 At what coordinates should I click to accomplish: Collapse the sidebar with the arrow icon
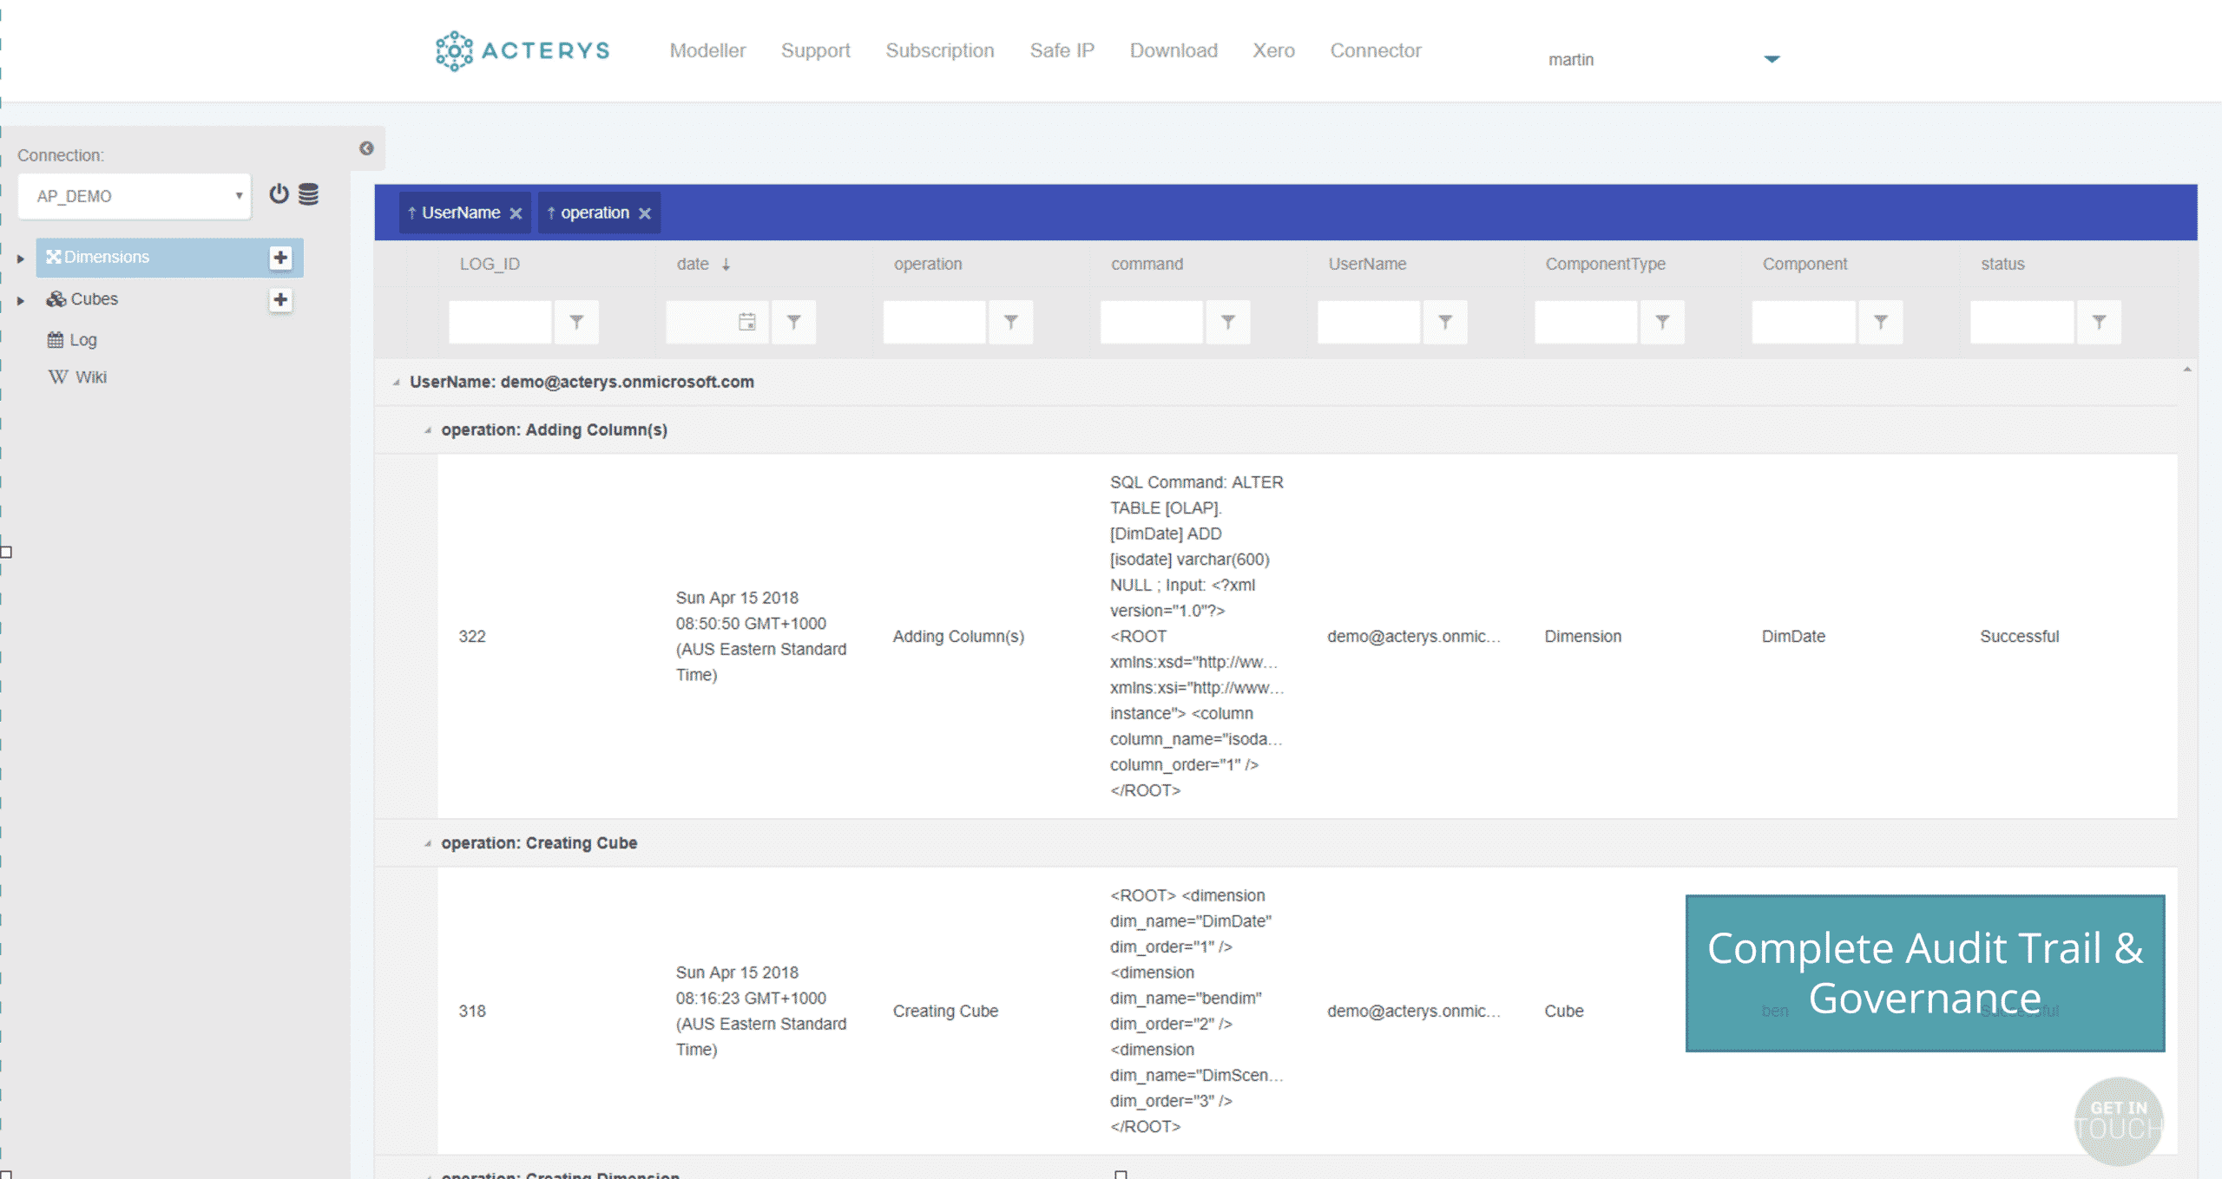click(x=366, y=148)
